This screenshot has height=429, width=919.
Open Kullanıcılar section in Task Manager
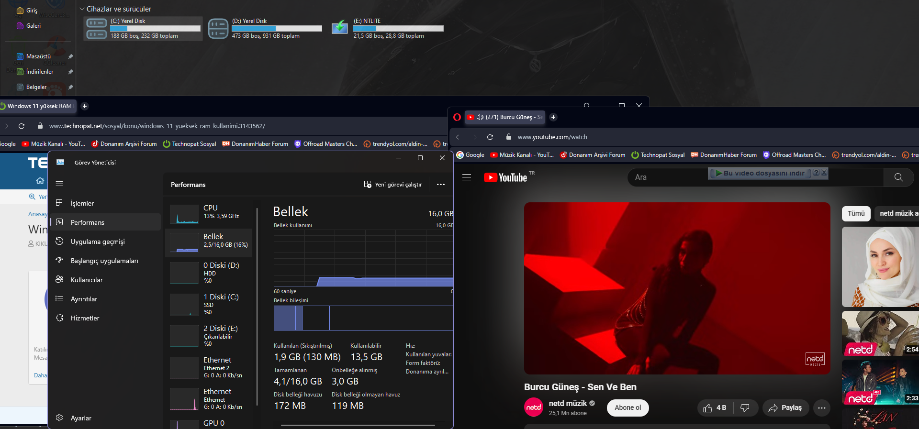tap(105, 280)
